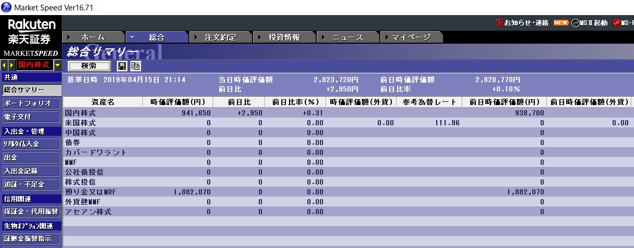Expand the 総合 tab down arrow
This screenshot has height=248, width=634.
click(x=133, y=37)
